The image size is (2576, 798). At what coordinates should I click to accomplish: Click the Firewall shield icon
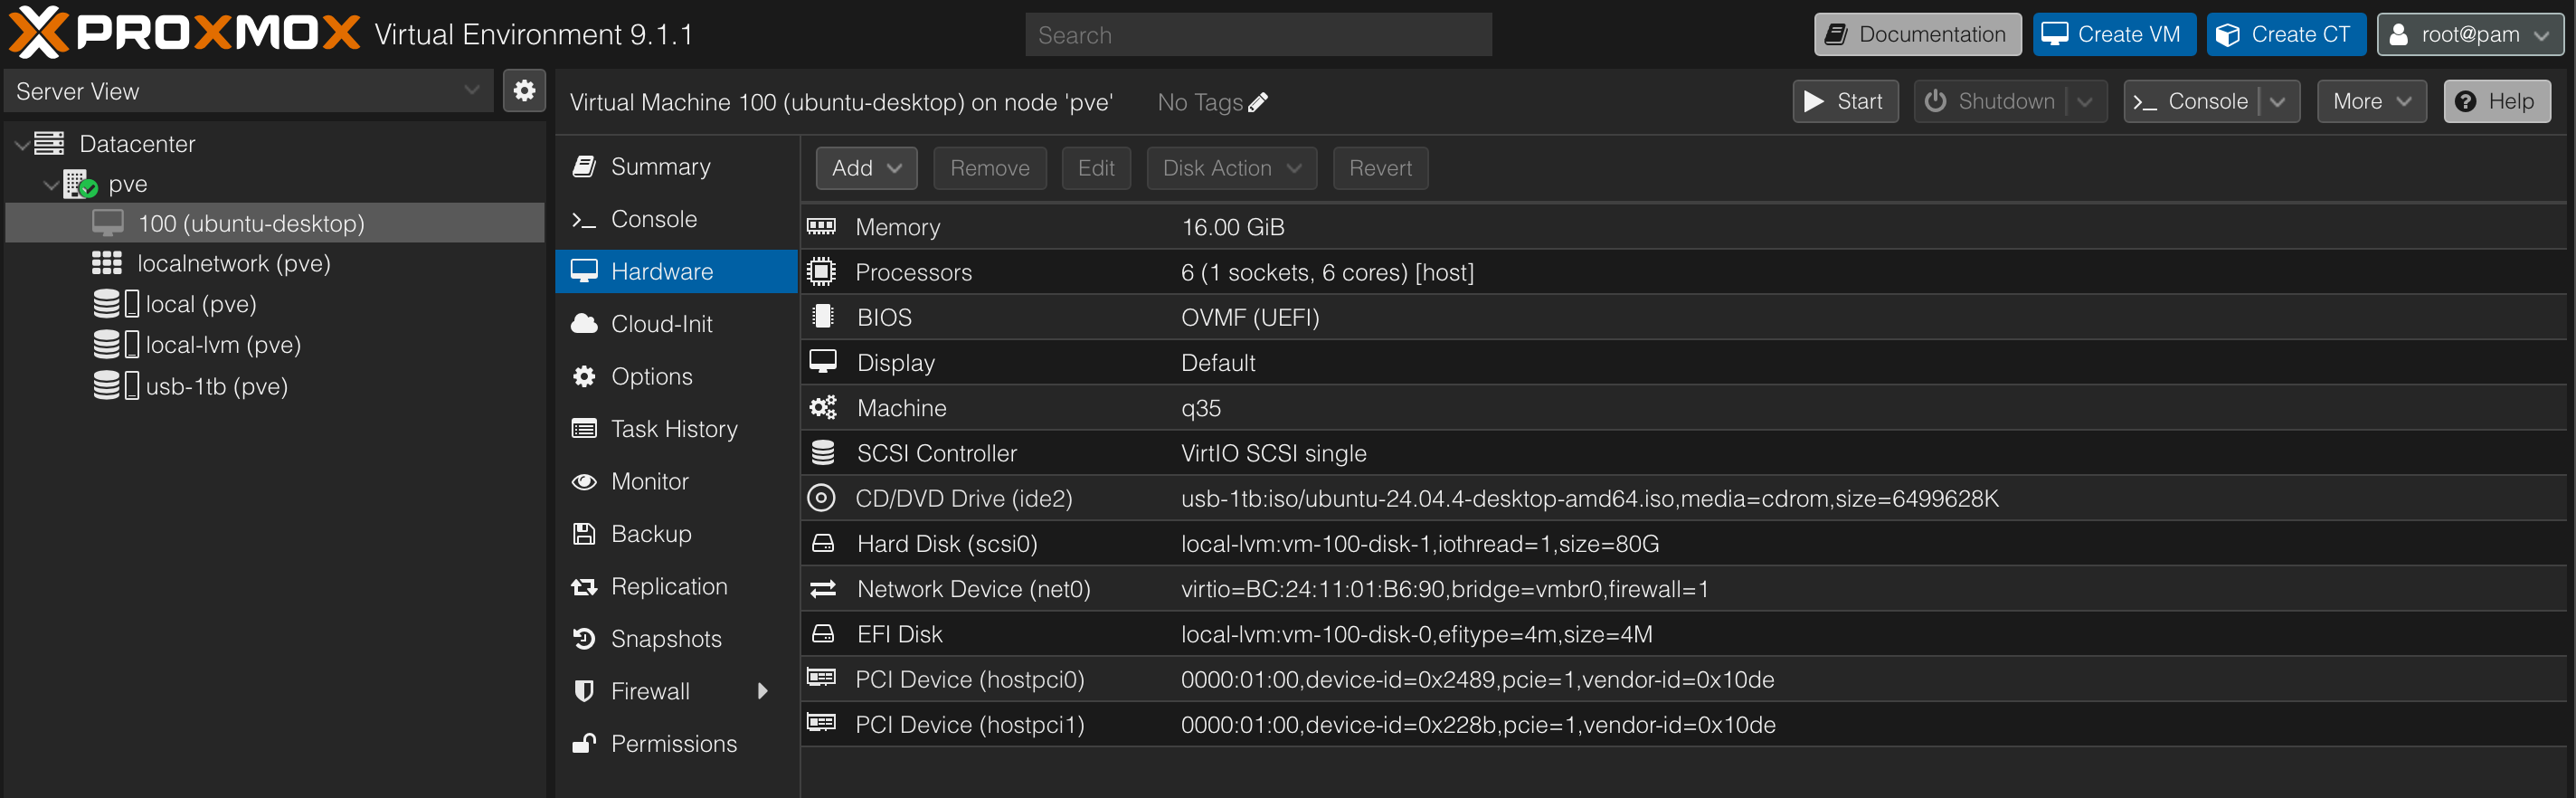pos(584,691)
